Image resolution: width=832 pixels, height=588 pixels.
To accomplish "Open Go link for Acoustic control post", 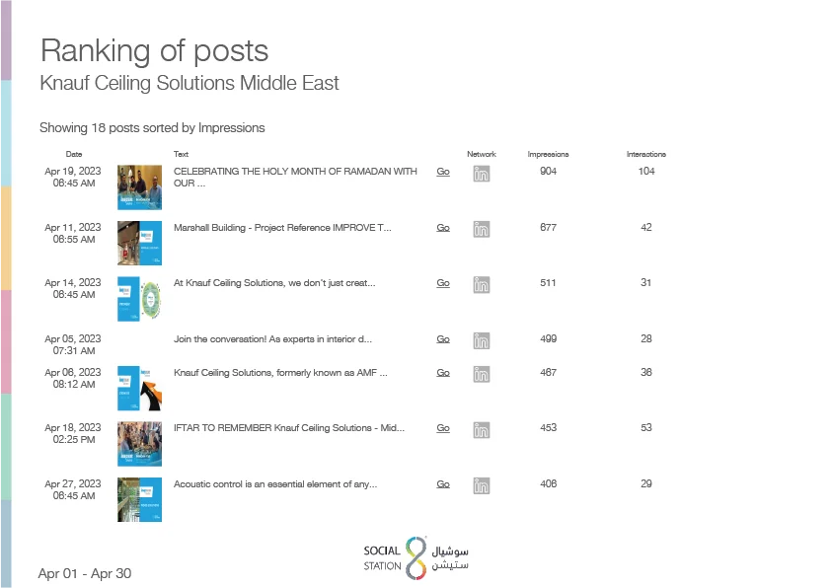I will [443, 484].
